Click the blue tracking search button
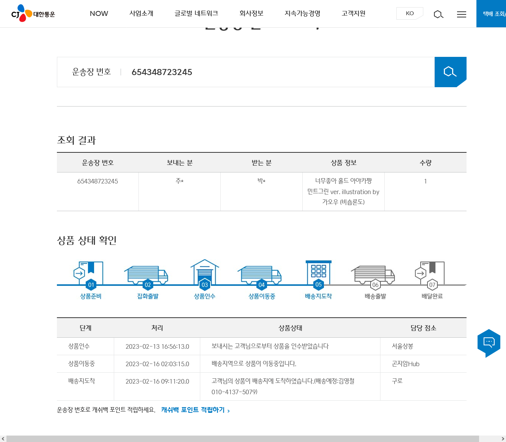This screenshot has width=506, height=442. coord(450,72)
